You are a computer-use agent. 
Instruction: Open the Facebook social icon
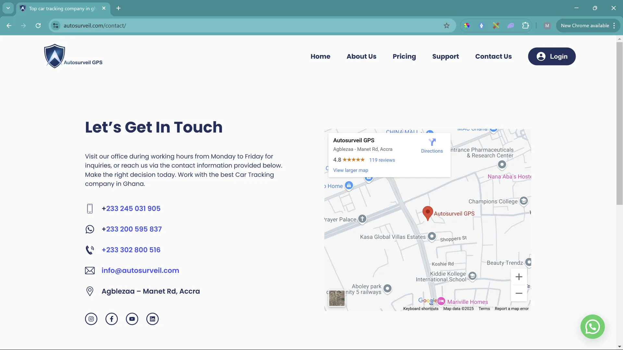coord(112,319)
